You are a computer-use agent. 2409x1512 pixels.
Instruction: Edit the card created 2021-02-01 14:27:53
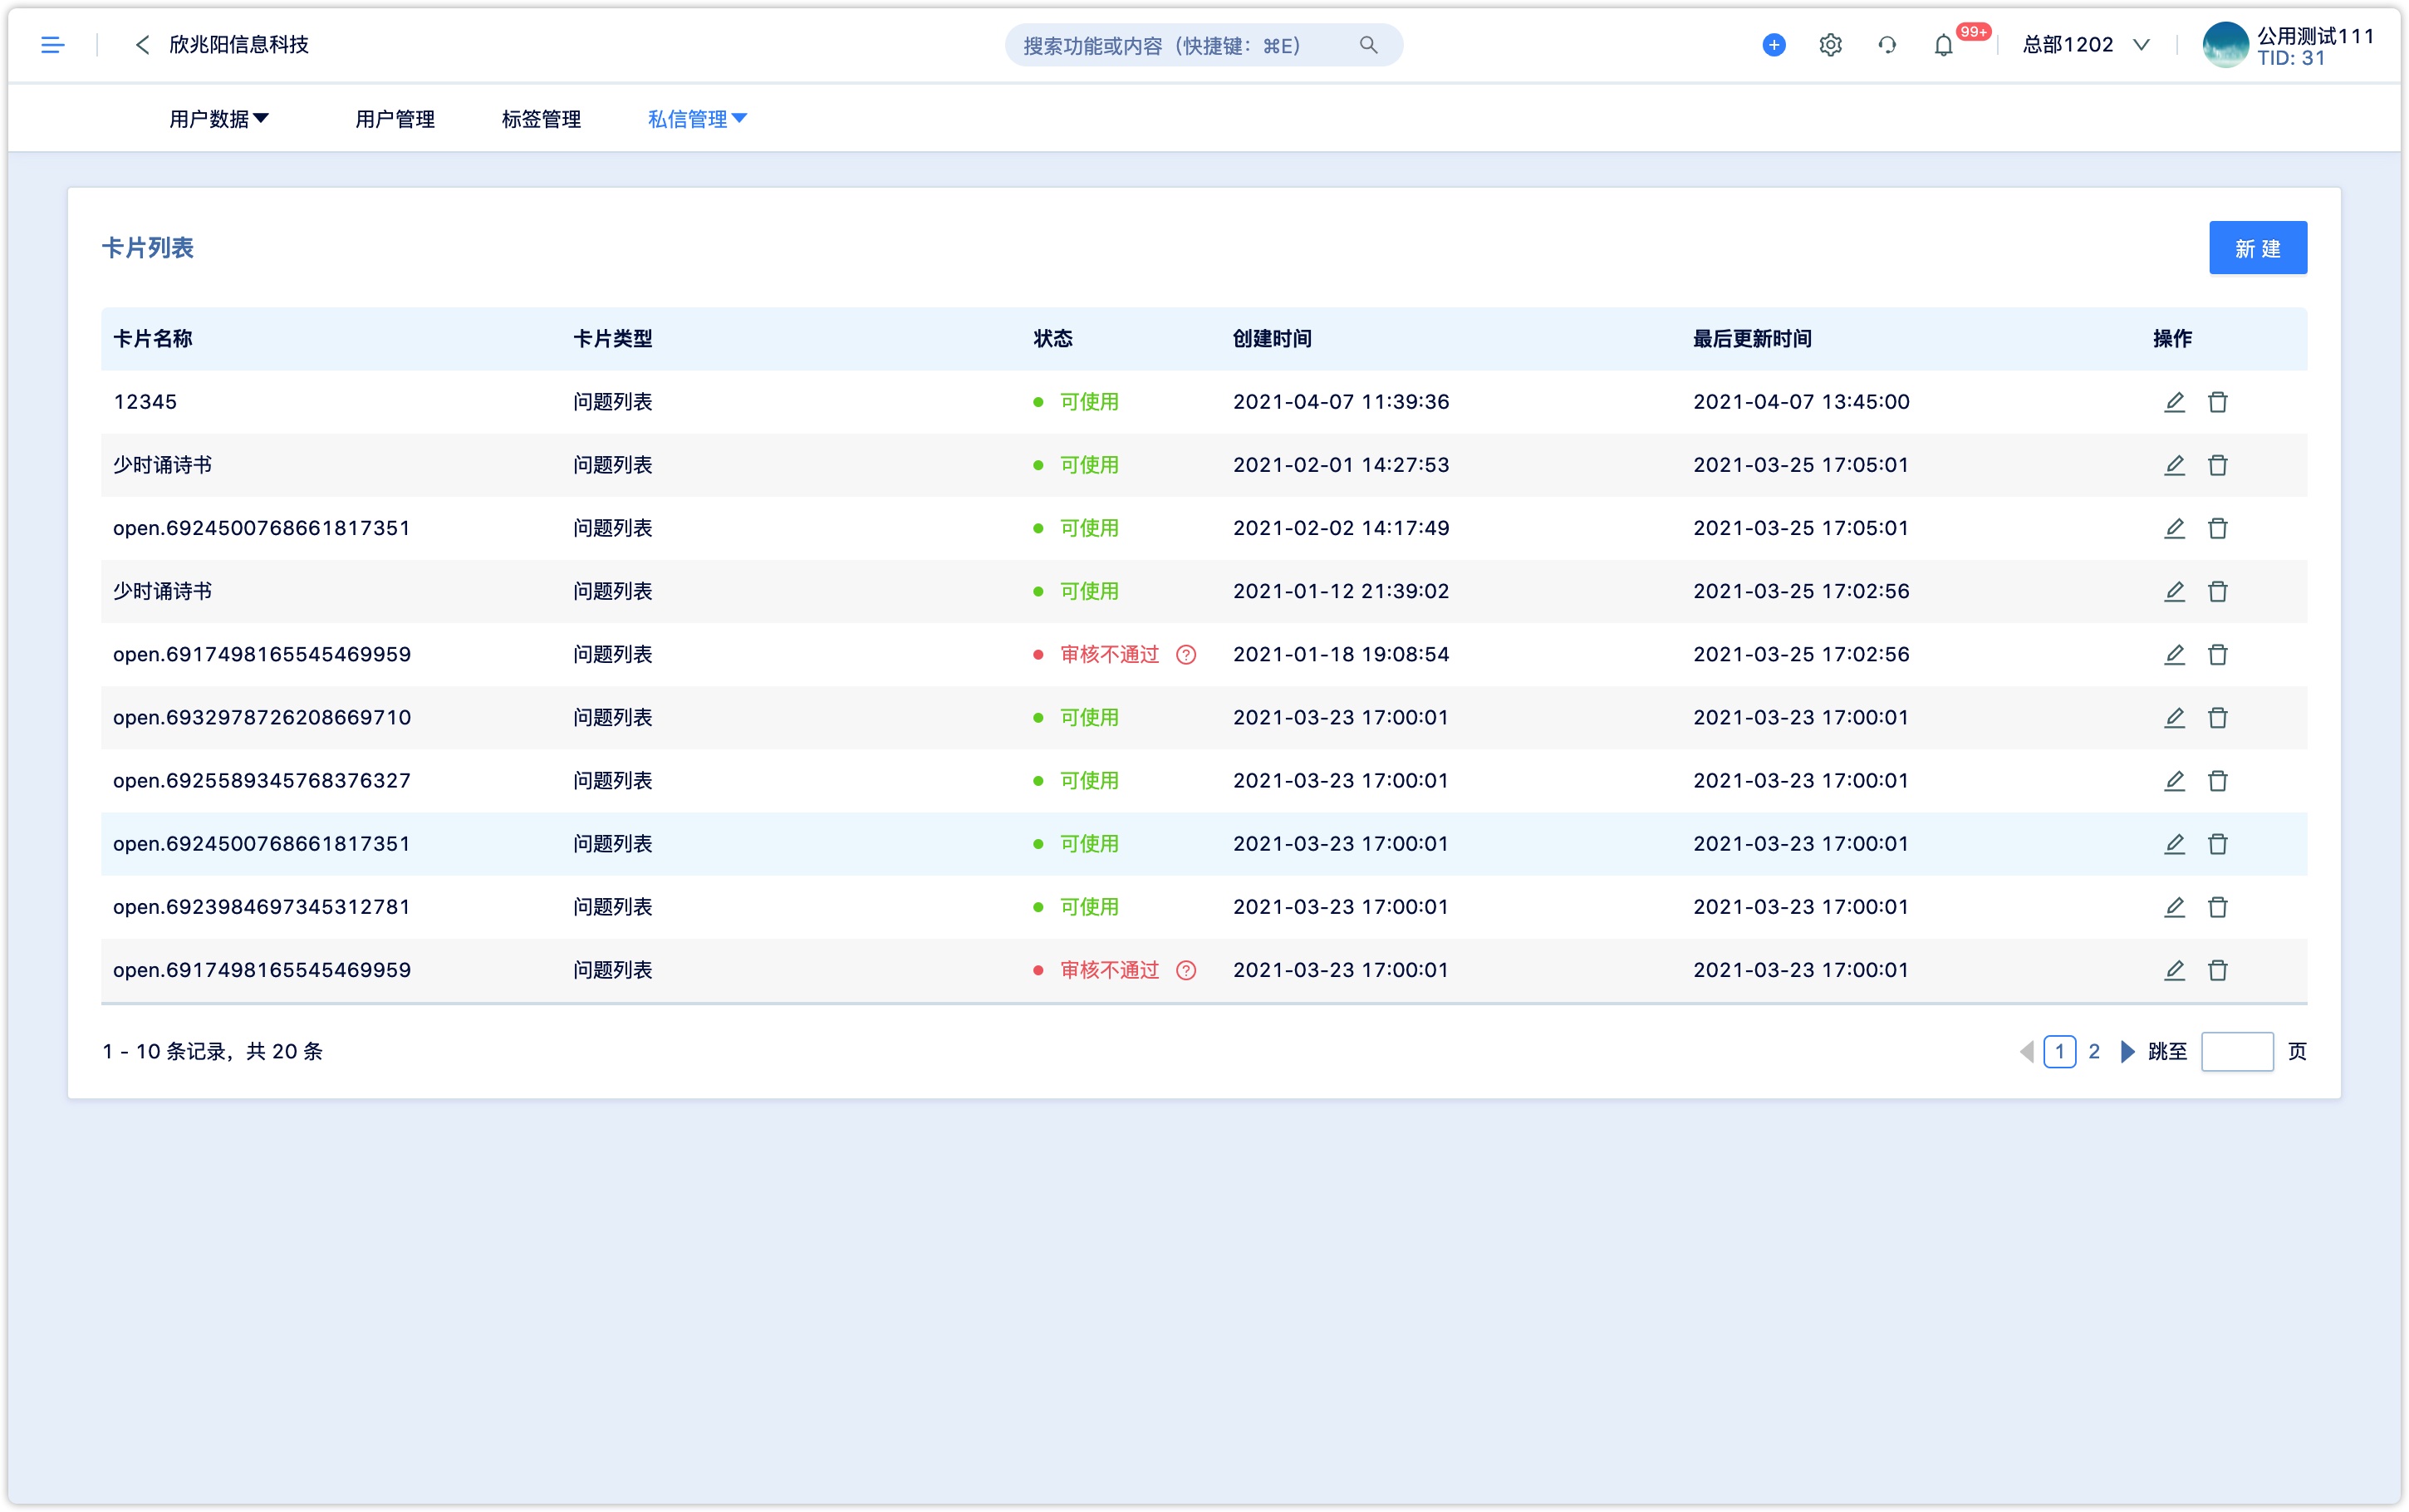tap(2174, 465)
